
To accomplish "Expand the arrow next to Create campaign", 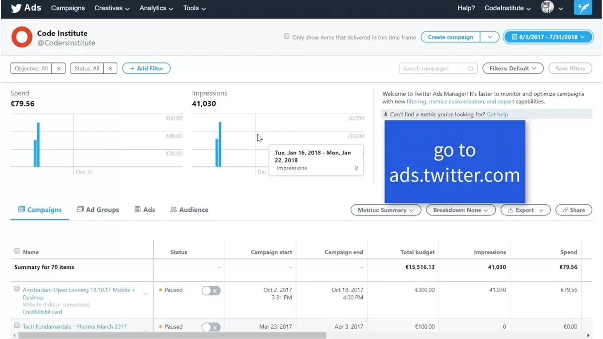I will [490, 37].
